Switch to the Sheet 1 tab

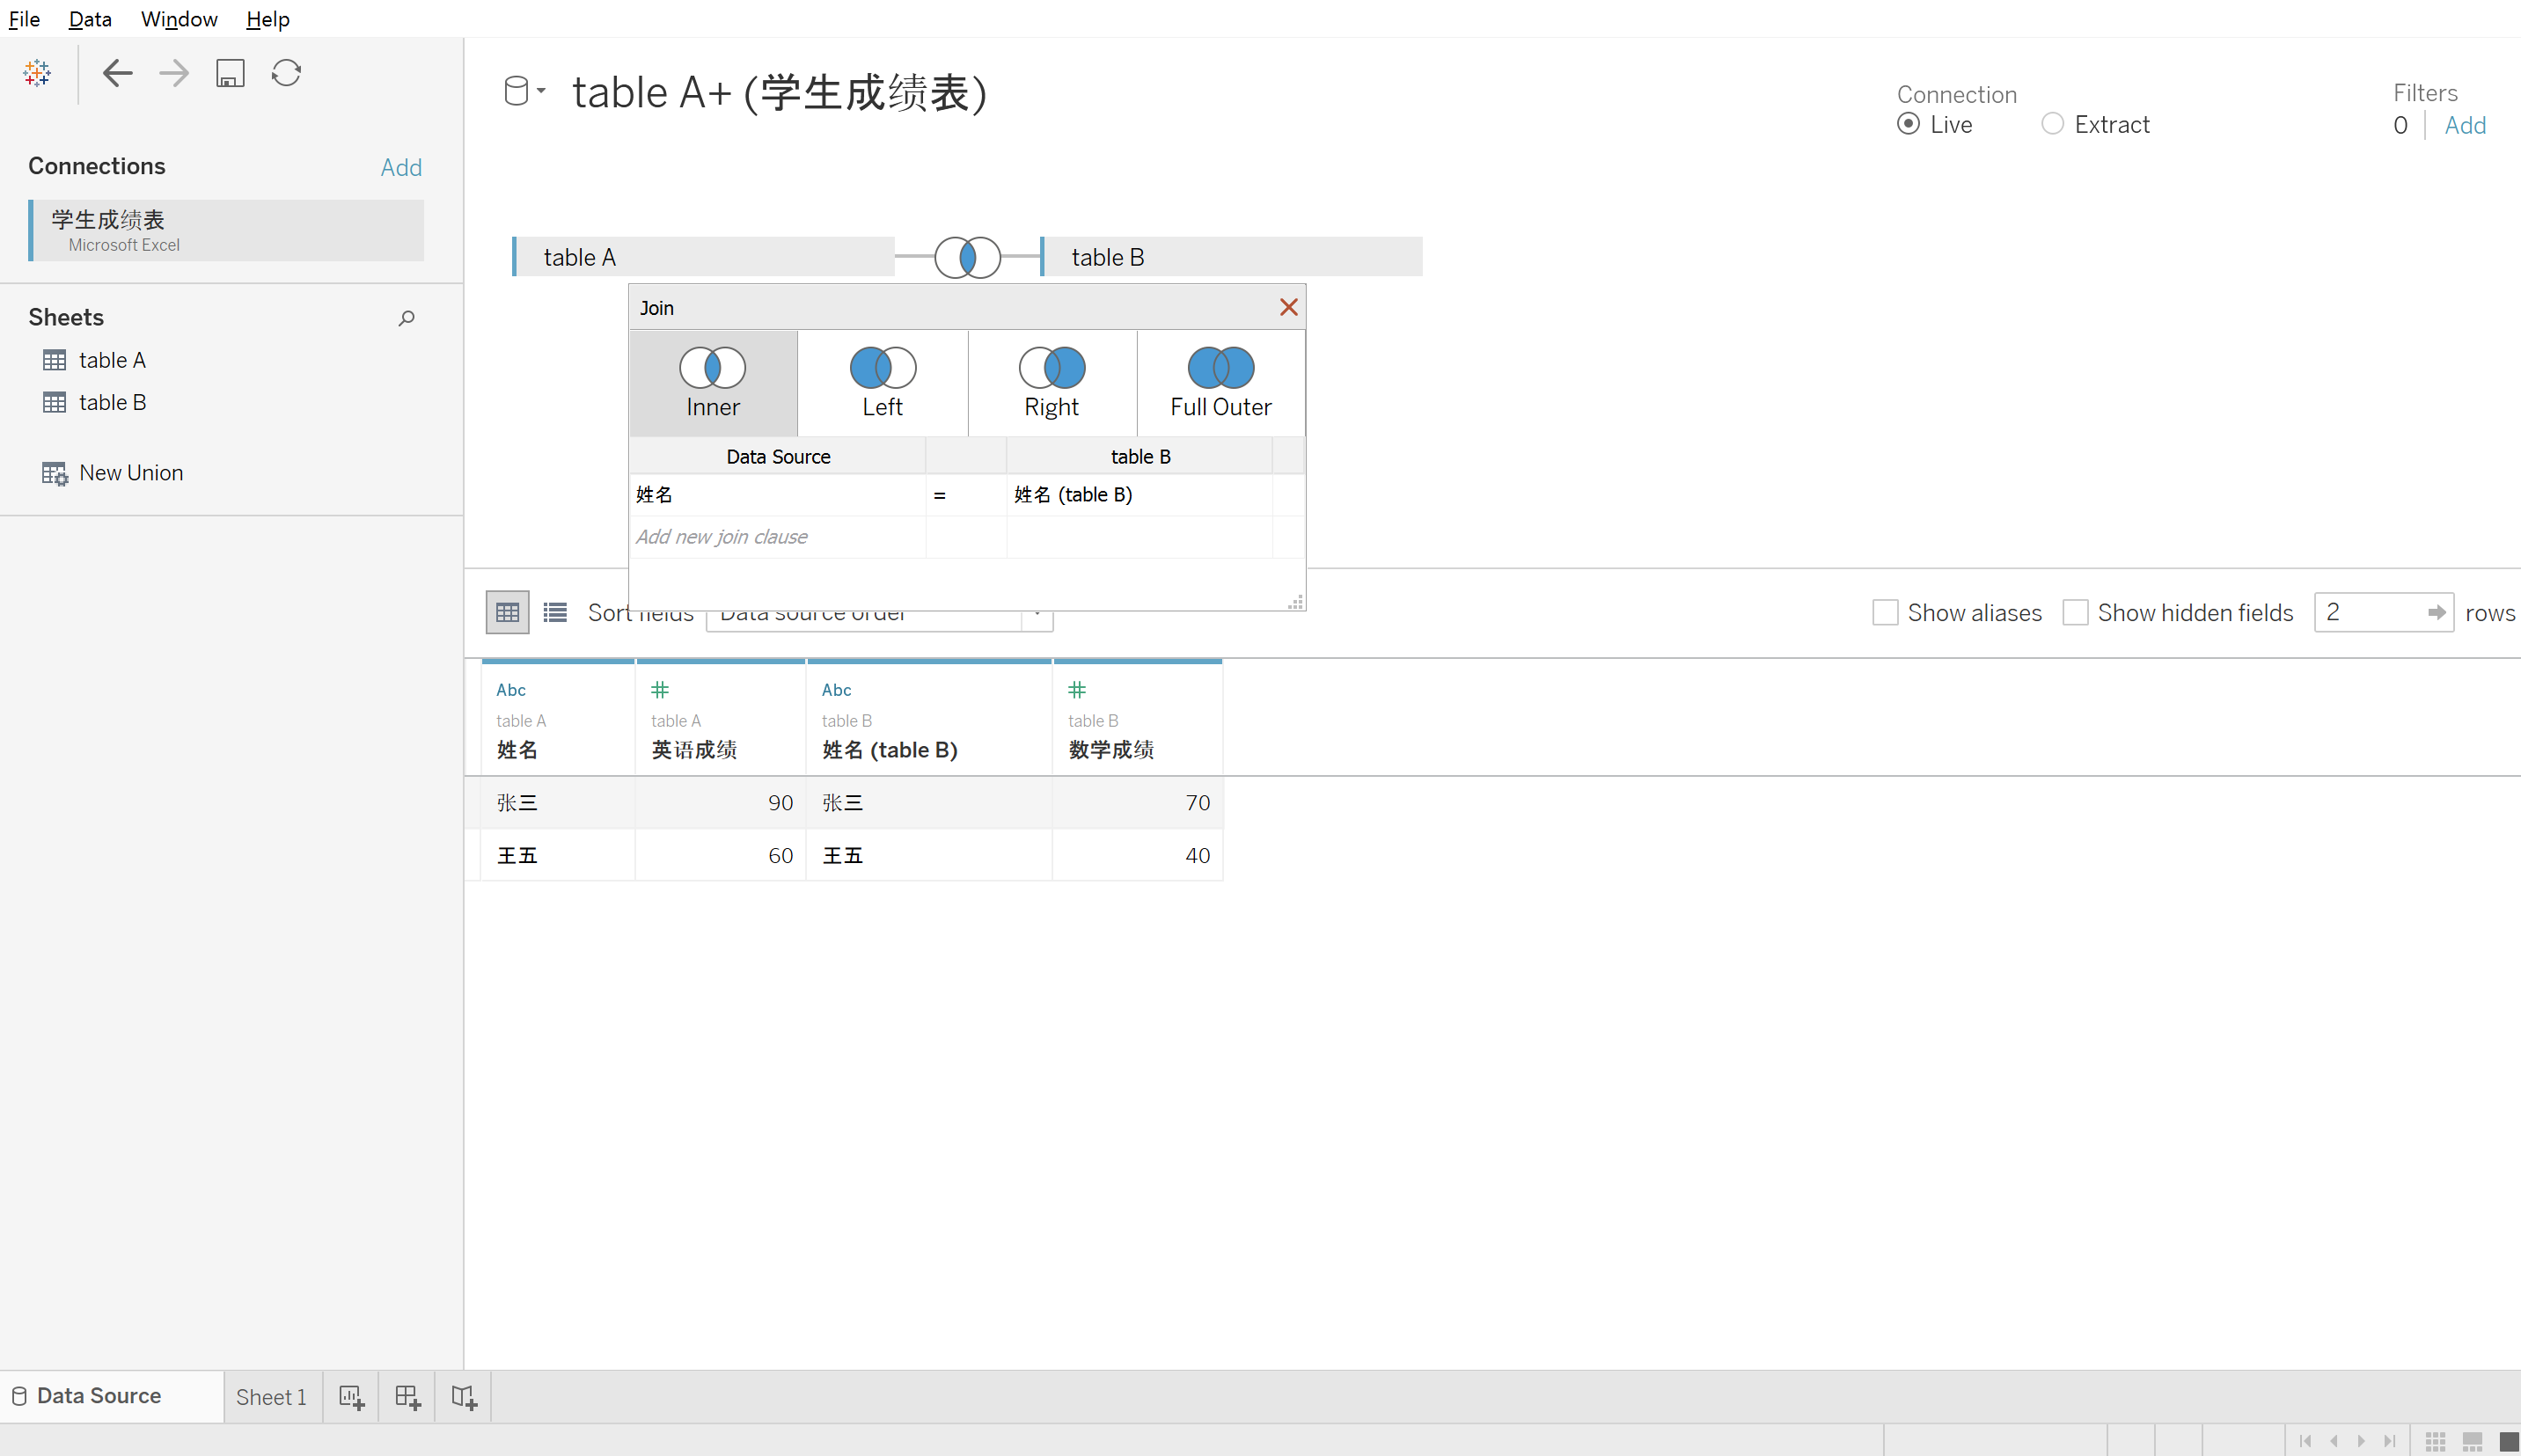pyautogui.click(x=271, y=1396)
